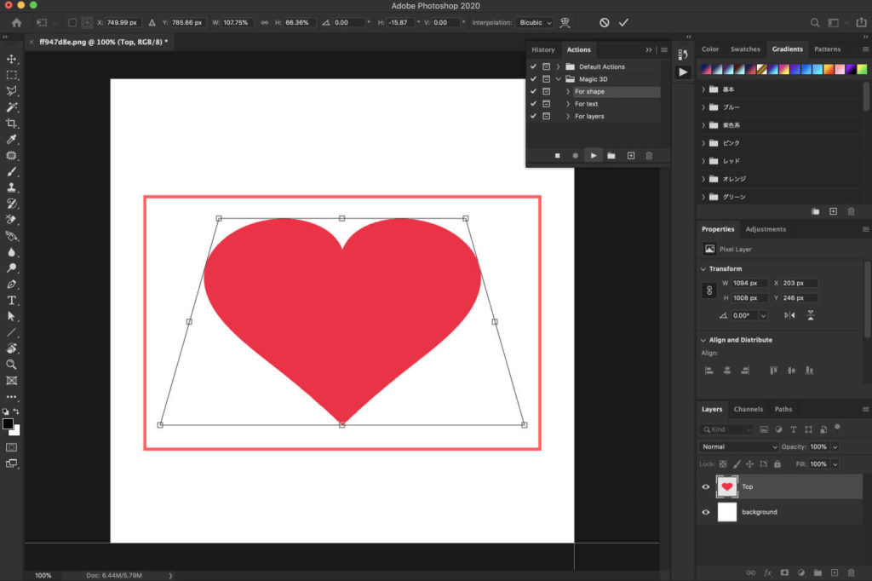Open the Normal blend mode dropdown

(x=739, y=446)
